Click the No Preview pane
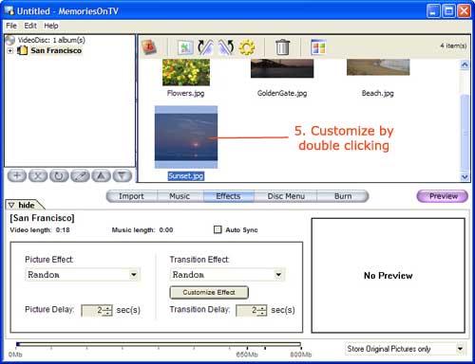The height and width of the screenshot is (364, 475). [x=389, y=275]
